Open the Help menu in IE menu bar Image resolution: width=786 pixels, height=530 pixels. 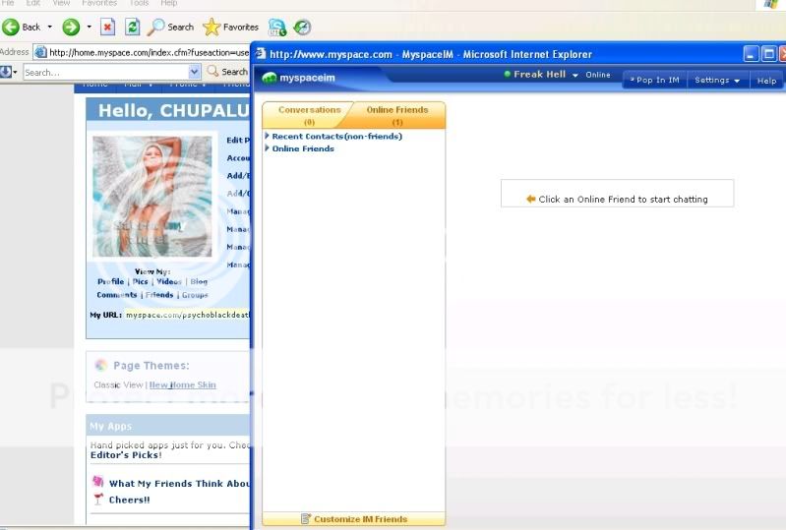169,3
